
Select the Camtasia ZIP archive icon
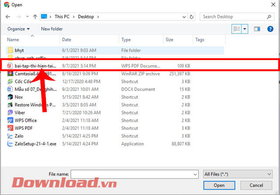(10, 74)
